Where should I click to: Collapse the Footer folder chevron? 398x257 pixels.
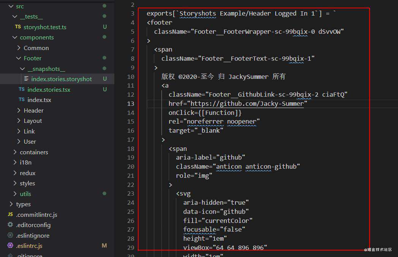19,58
